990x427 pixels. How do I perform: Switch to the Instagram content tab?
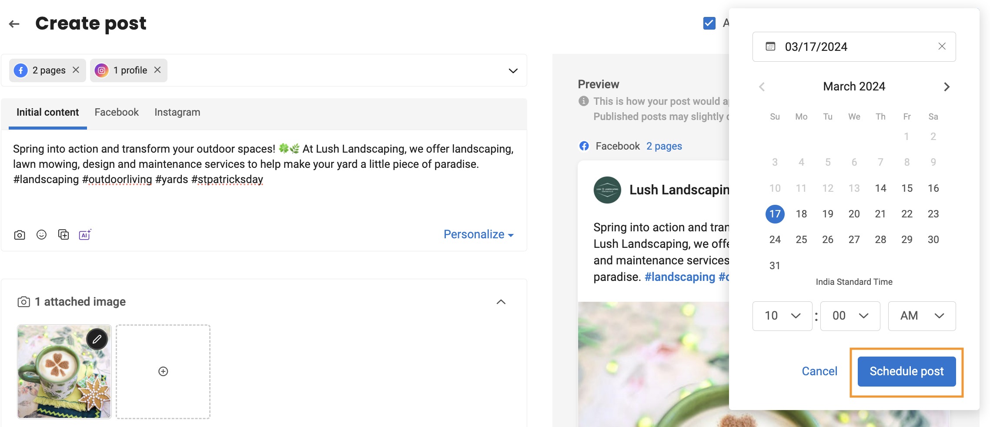tap(177, 112)
